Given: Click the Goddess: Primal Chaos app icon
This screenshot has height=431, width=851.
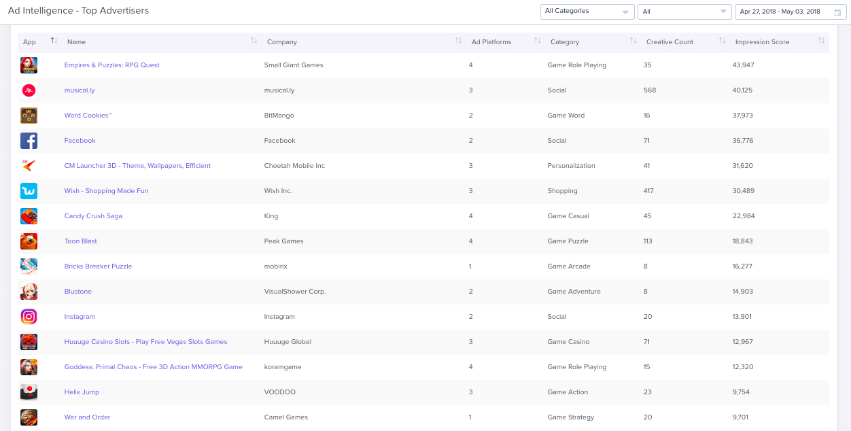Looking at the screenshot, I should coord(29,367).
